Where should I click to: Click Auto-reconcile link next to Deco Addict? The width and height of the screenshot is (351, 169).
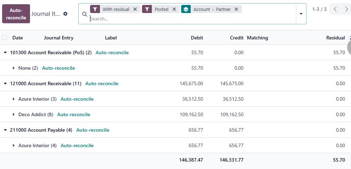pos(73,115)
